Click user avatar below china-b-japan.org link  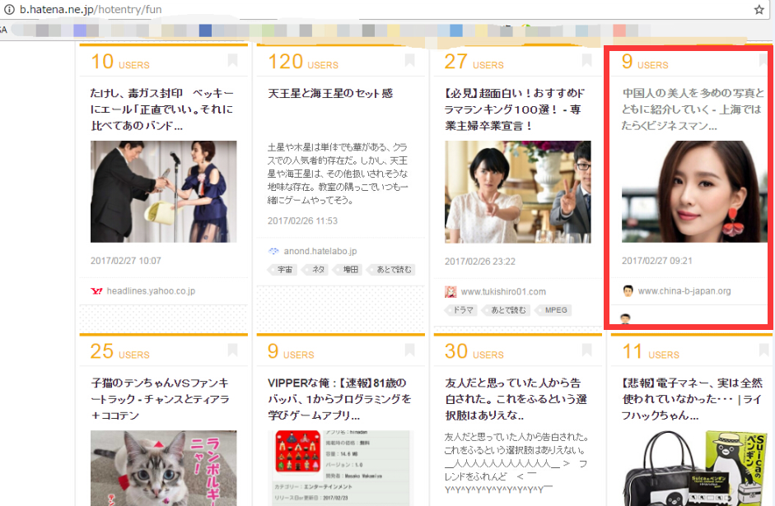(x=625, y=319)
